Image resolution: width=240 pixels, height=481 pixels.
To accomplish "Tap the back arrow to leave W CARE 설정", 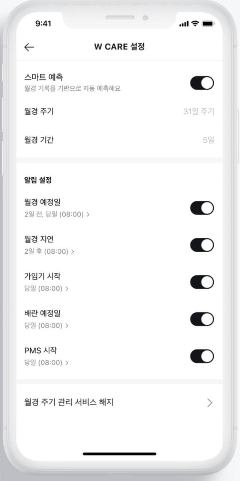I will 28,47.
